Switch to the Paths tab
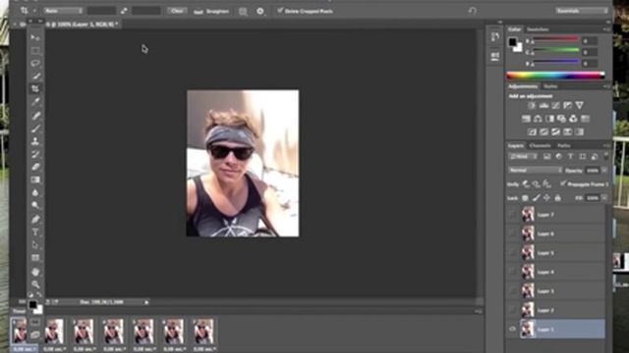This screenshot has height=353, width=629. pos(563,146)
